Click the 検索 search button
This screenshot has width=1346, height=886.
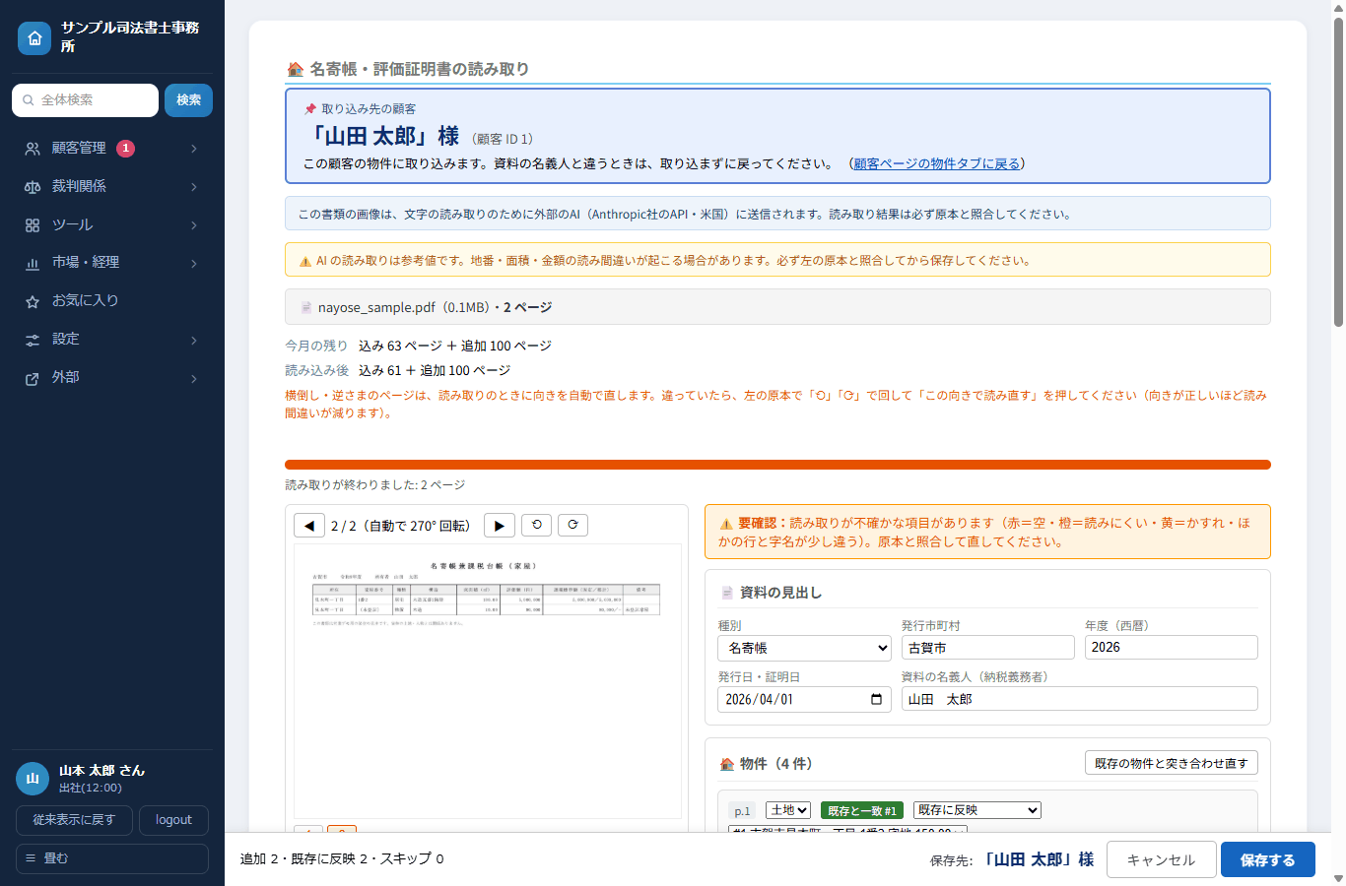tap(188, 100)
